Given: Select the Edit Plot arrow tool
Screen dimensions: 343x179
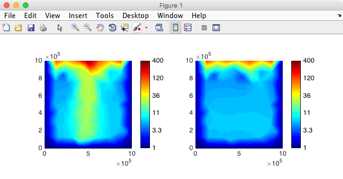Looking at the screenshot, I should click(60, 28).
